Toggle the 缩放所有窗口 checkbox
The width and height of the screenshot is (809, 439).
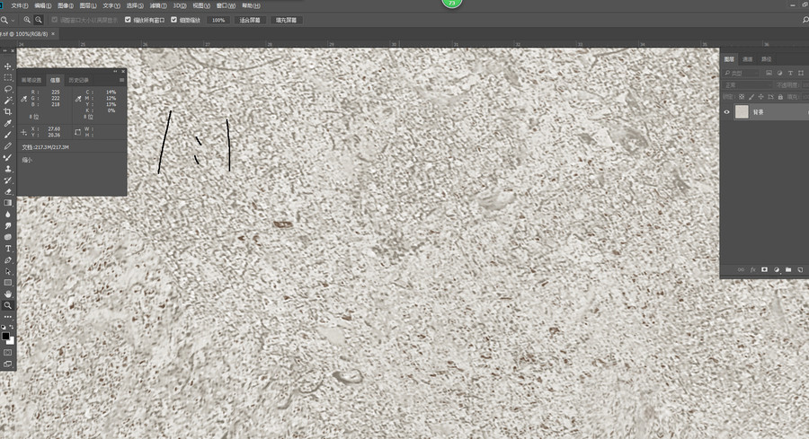pos(128,20)
